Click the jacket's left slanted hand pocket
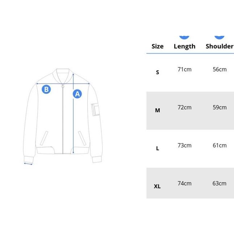 pos(44,138)
